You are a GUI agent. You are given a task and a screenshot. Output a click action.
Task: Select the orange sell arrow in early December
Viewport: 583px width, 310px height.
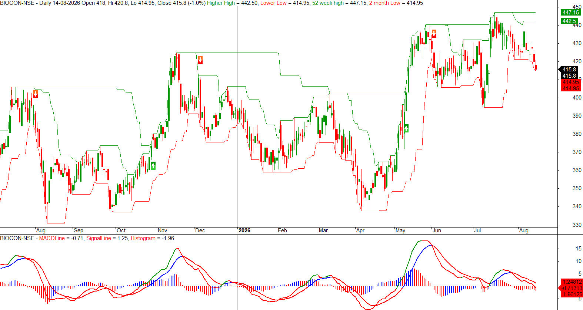tap(200, 60)
